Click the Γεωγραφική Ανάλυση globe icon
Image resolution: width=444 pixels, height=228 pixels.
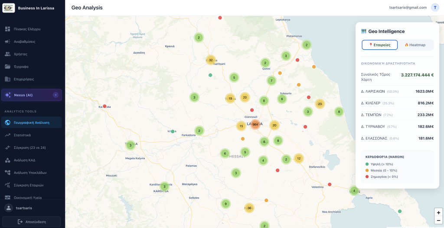pyautogui.click(x=8, y=122)
